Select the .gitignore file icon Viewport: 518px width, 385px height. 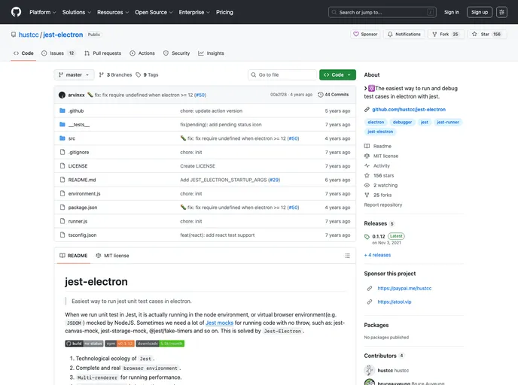(62, 152)
